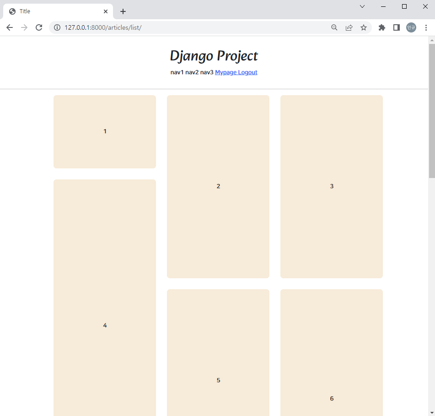Viewport: 435px width, 416px height.
Task: Open article card 4
Action: click(105, 297)
